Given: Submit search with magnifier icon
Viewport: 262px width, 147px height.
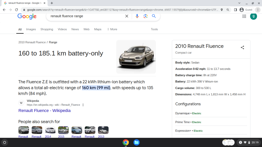Looking at the screenshot, I should point(154,16).
